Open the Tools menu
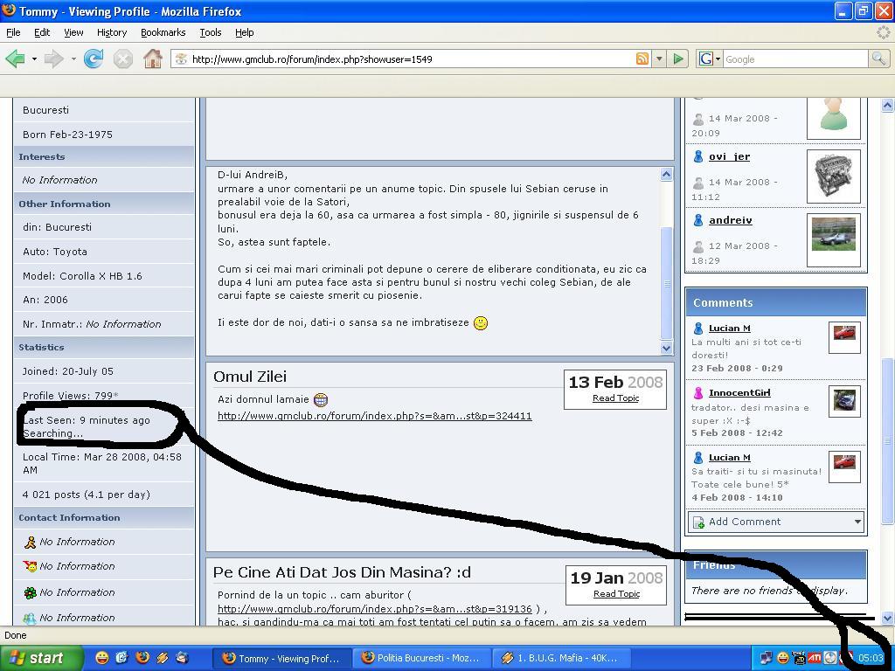This screenshot has height=671, width=895. point(210,32)
